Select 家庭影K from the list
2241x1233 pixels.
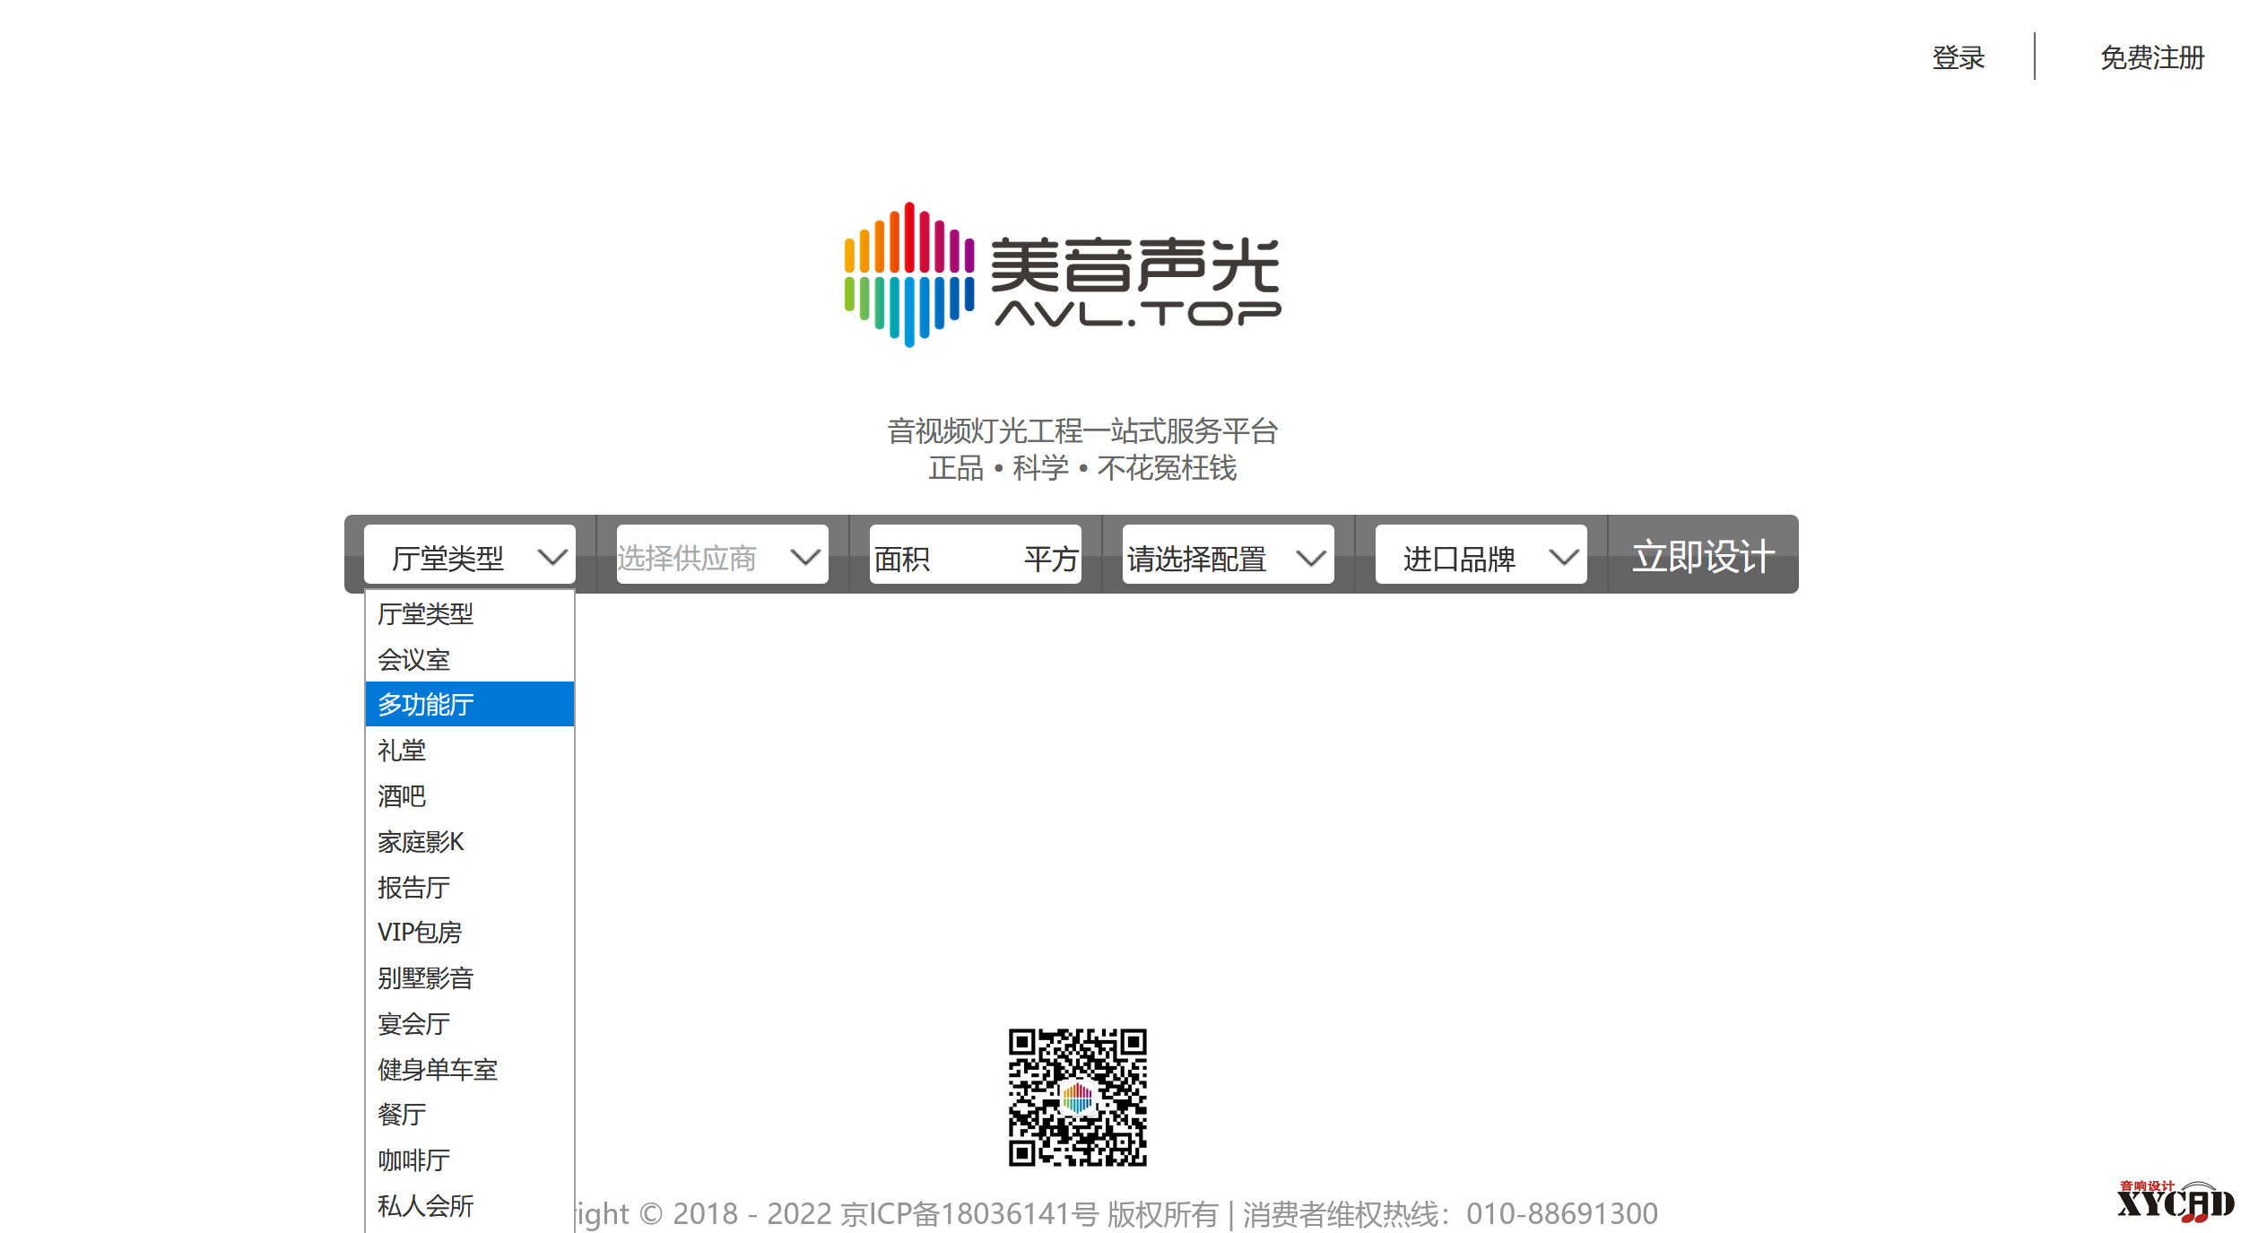pos(470,841)
